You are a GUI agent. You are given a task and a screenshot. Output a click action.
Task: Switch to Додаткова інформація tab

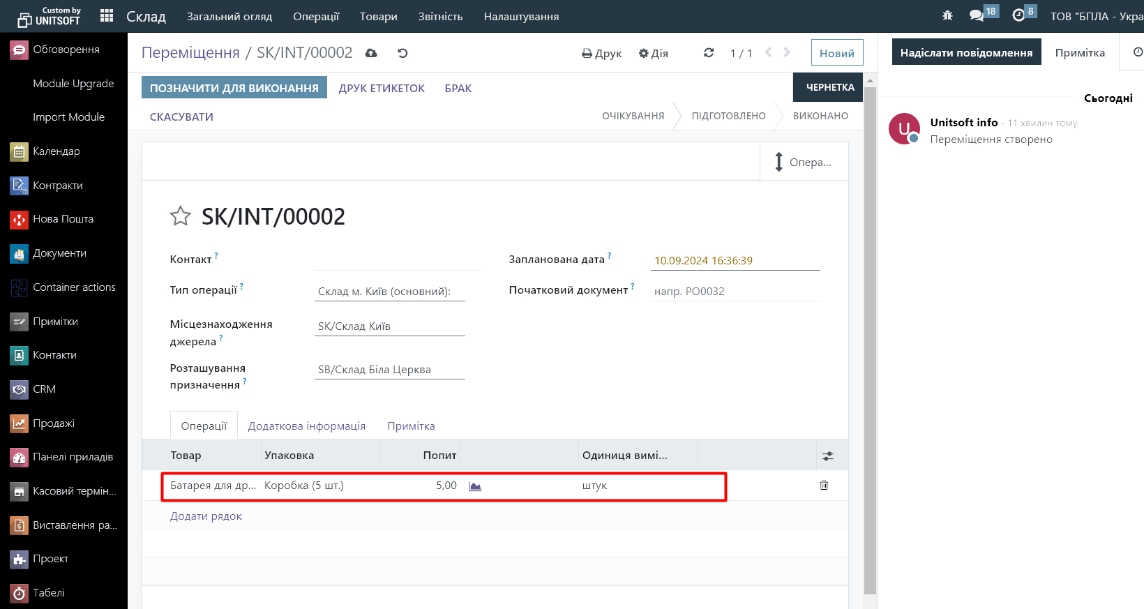click(x=306, y=426)
